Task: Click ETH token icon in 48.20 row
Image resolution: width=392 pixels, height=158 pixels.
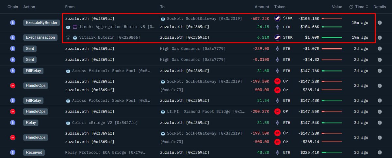Action: 278,152
